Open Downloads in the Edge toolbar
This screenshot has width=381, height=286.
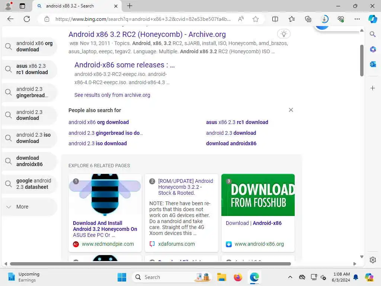[x=324, y=19]
